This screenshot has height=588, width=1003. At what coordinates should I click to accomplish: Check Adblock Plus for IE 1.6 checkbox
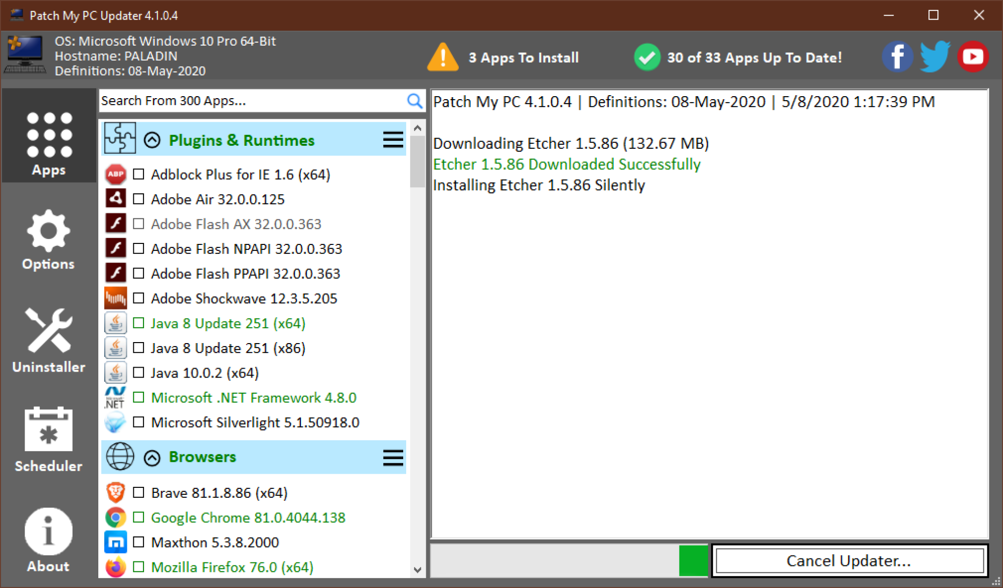pyautogui.click(x=138, y=174)
